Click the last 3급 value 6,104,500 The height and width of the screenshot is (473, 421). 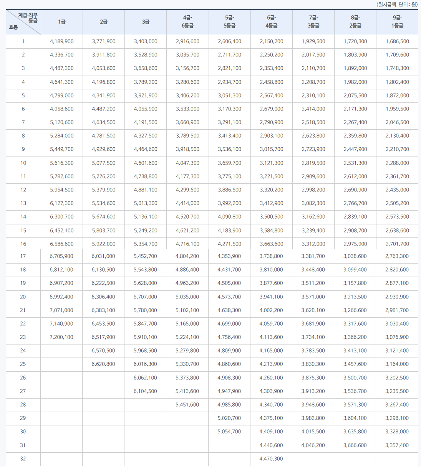point(145,391)
